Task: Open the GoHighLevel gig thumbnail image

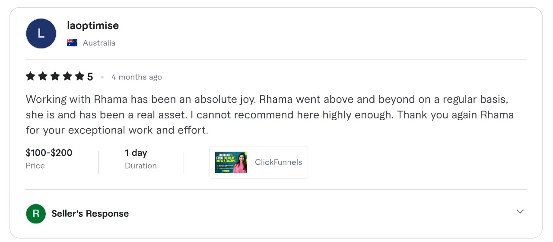Action: click(x=231, y=162)
